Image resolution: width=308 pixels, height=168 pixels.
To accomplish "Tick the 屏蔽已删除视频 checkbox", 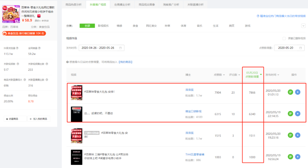I will click(284, 38).
